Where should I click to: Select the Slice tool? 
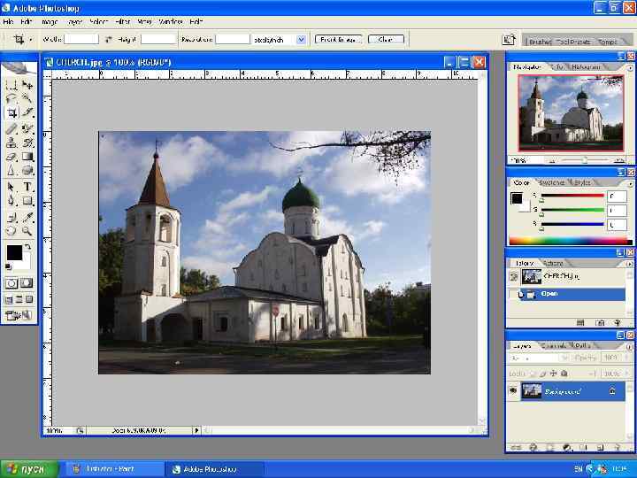click(27, 112)
